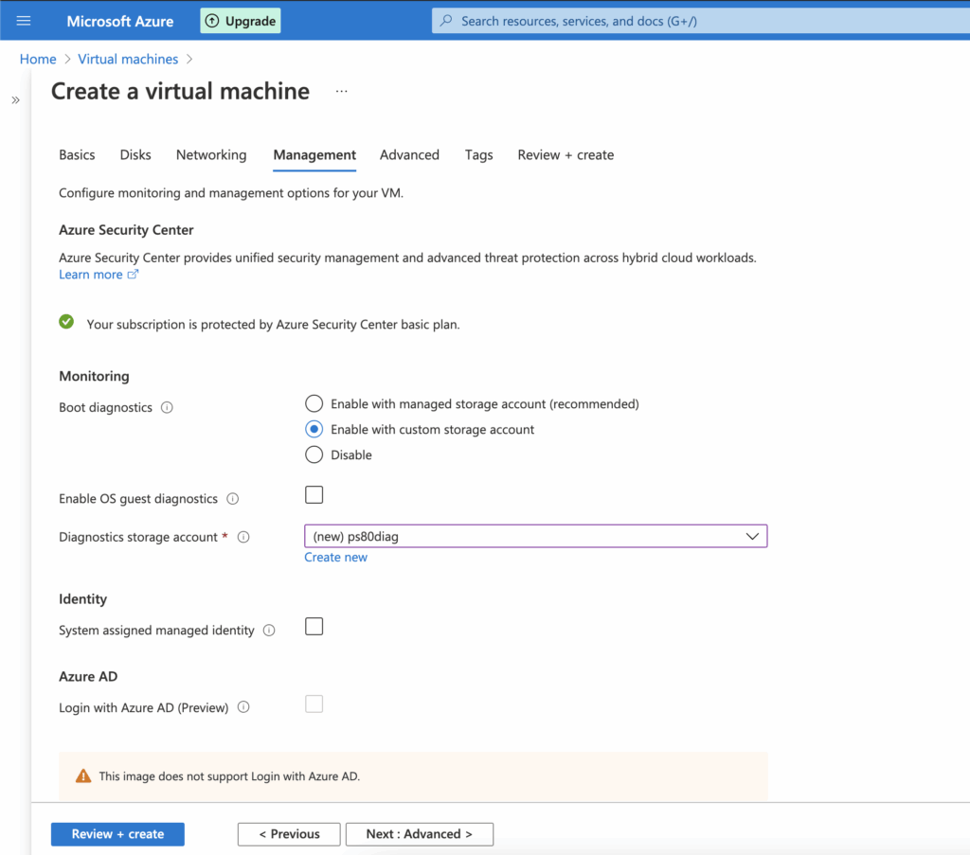Switch to the Networking tab
This screenshot has height=855, width=970.
[211, 155]
